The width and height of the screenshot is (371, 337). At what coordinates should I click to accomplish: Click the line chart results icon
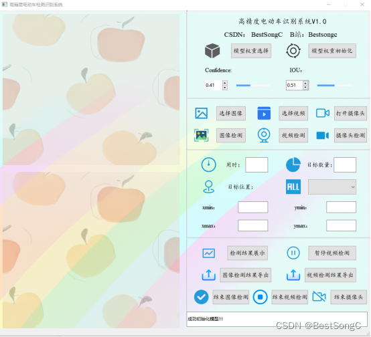(209, 253)
